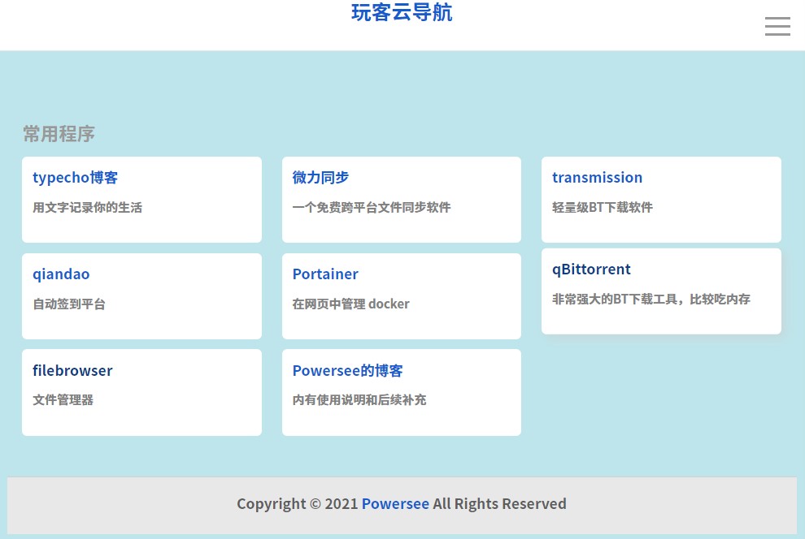Open the qiandao card title

61,274
